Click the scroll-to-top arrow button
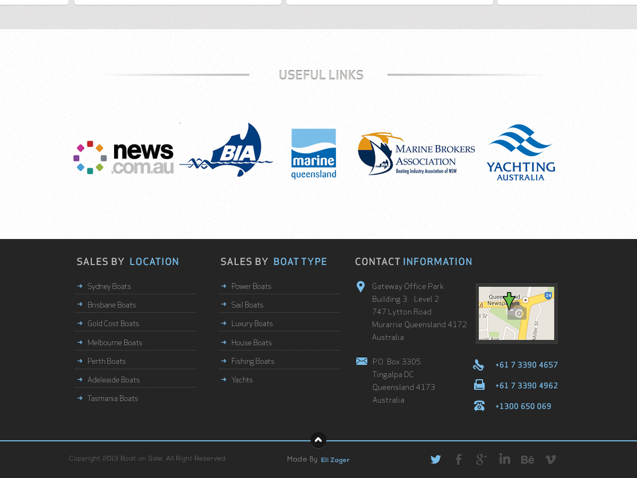Screen dimensions: 637x478 tap(318, 440)
